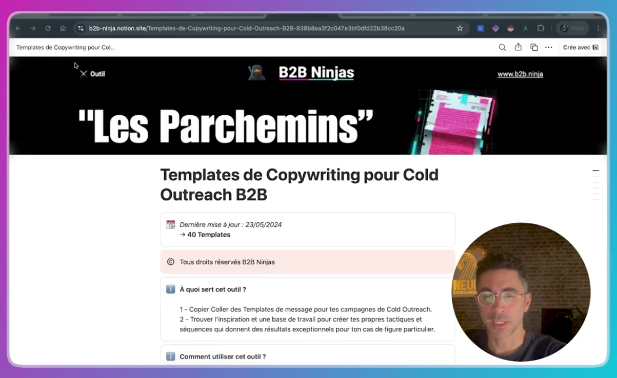This screenshot has height=378, width=617.
Task: Jump using the top table-of-contents marker
Action: (595, 171)
